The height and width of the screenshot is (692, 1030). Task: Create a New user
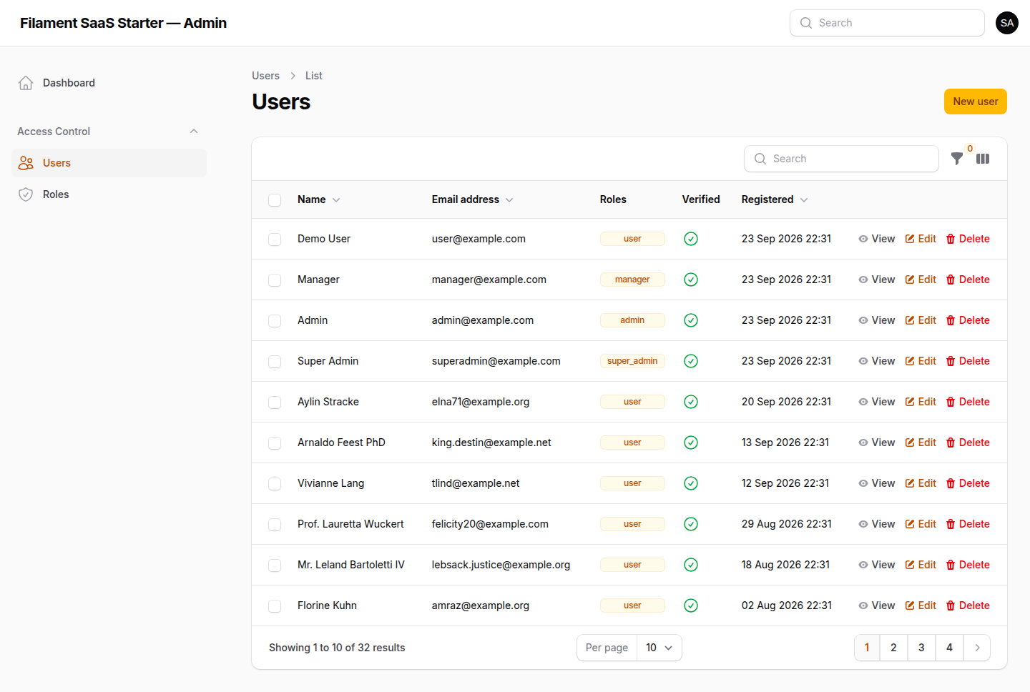(x=976, y=102)
